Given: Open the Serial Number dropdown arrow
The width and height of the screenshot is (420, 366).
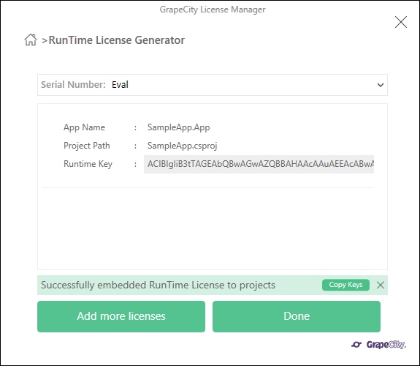Looking at the screenshot, I should [x=381, y=85].
